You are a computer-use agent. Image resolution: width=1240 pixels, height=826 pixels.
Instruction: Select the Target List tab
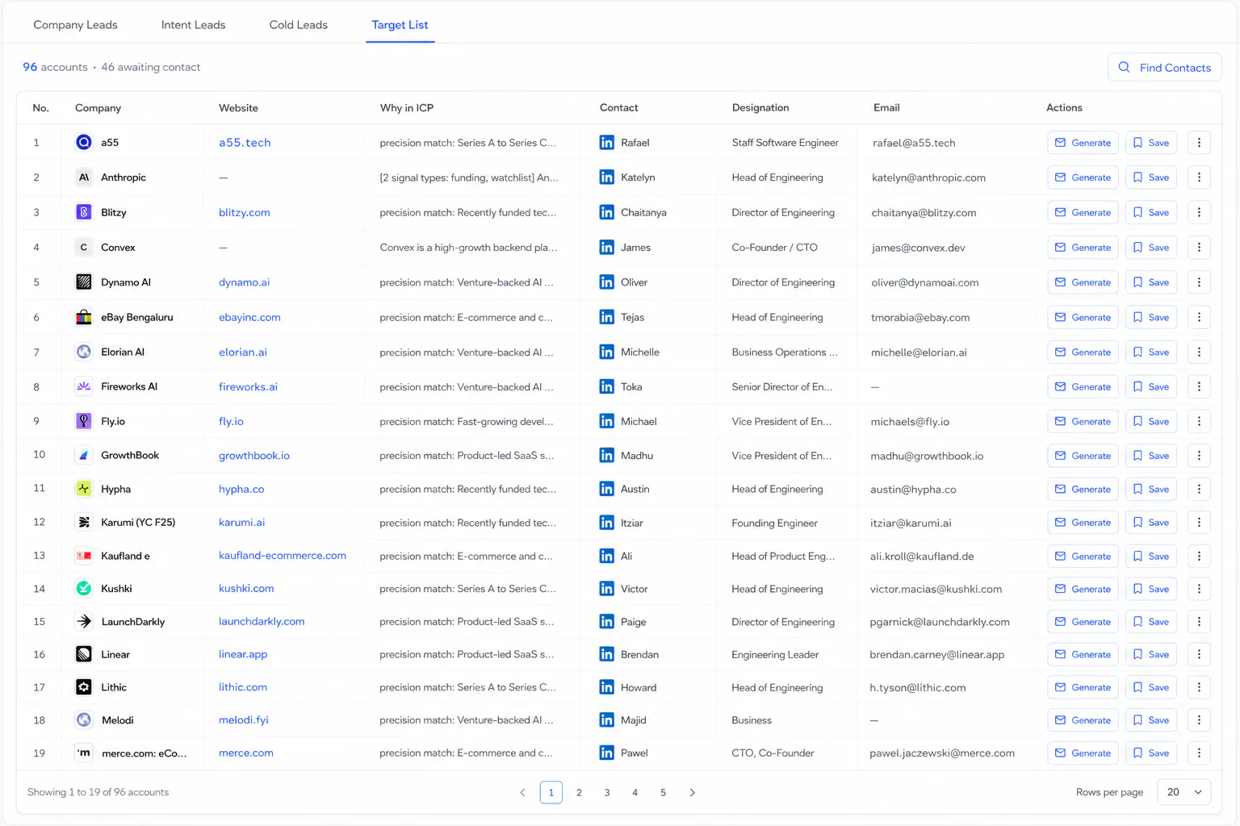tap(400, 25)
